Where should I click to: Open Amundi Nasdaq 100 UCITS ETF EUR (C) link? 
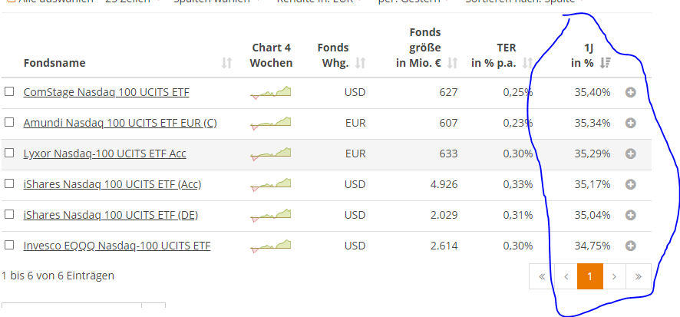pyautogui.click(x=120, y=123)
